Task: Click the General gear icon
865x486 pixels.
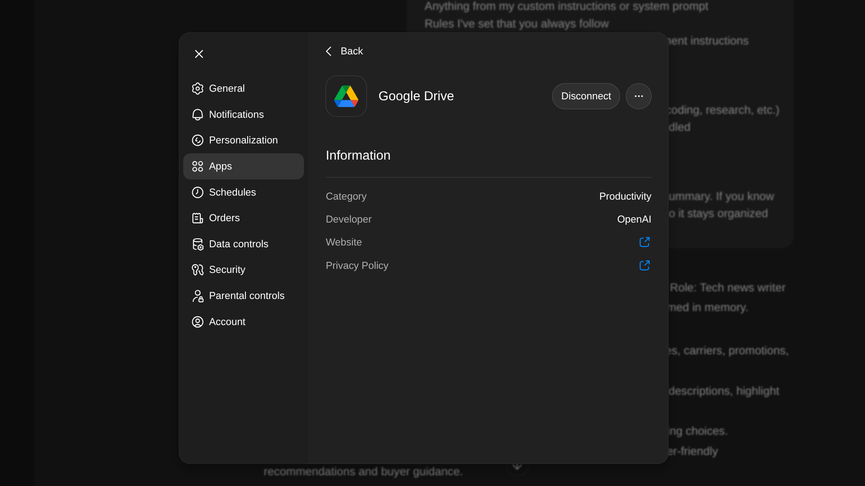Action: coord(197,89)
